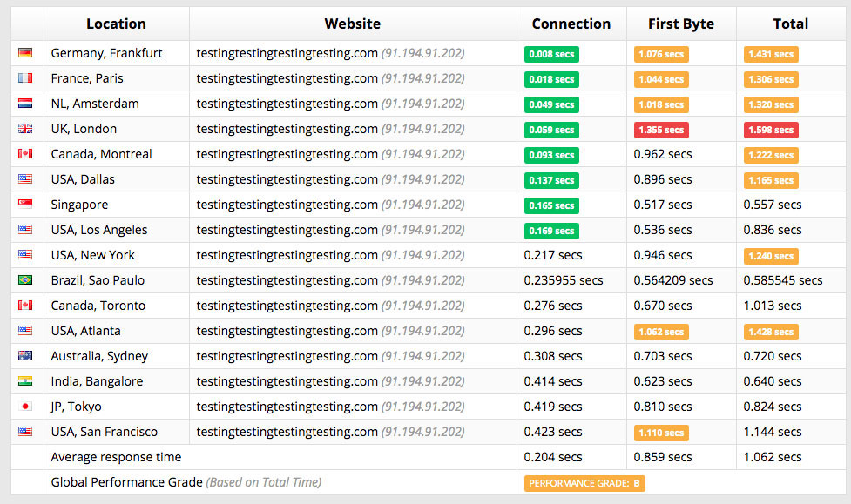Viewport: 851px width, 504px height.
Task: Click the 0.859 secs average first byte value
Action: tap(663, 457)
